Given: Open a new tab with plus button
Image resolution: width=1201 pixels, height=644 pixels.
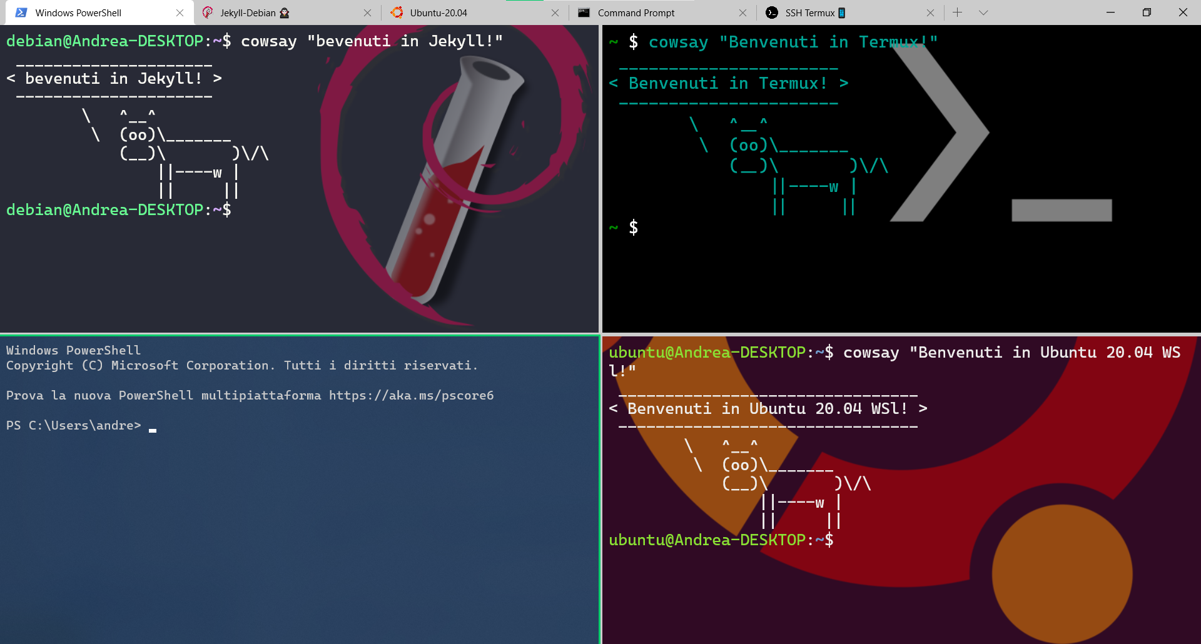Looking at the screenshot, I should (x=957, y=13).
